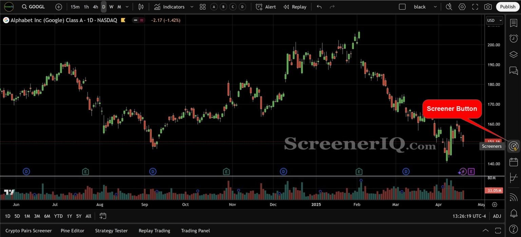The image size is (521, 237).
Task: Select the M monthly timeframe
Action: click(x=119, y=7)
